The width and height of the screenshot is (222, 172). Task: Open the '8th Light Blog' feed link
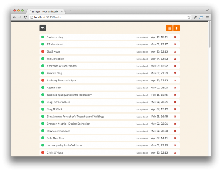55,59
